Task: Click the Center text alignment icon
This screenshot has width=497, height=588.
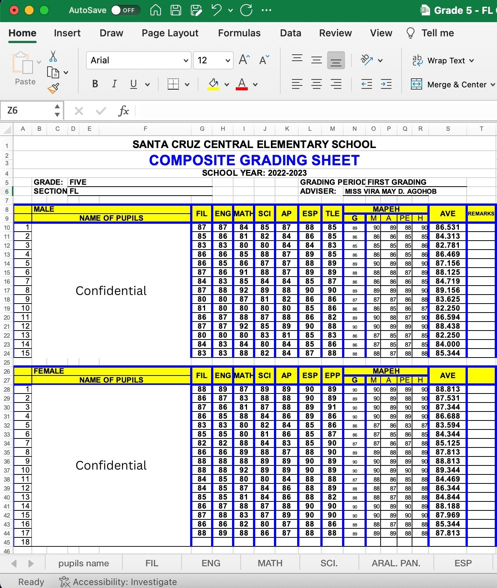Action: 317,84
